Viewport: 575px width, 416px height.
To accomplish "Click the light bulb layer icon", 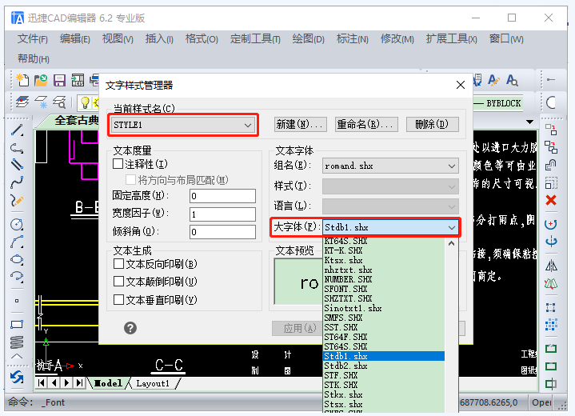I will coord(85,102).
